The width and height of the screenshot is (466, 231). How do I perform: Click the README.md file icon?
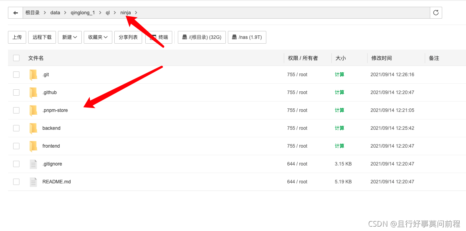pos(33,182)
